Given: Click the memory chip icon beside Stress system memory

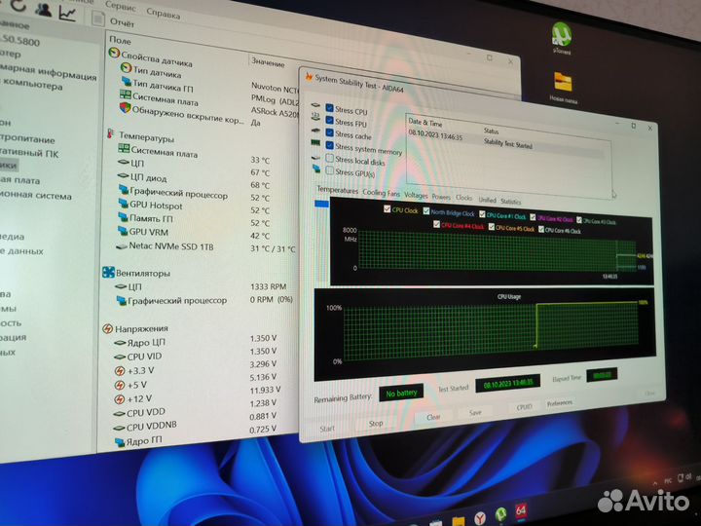Looking at the screenshot, I should 315,143.
